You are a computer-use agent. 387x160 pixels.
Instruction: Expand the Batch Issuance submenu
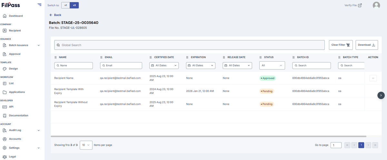pos(39,45)
